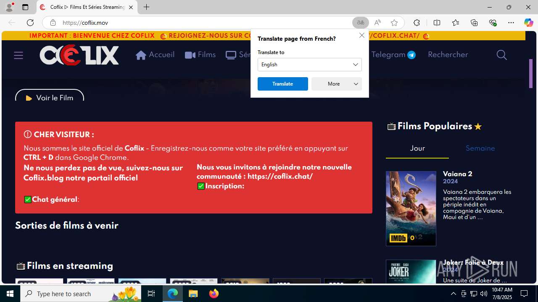Toggle Split screen icon
Image resolution: width=538 pixels, height=302 pixels.
click(x=437, y=23)
